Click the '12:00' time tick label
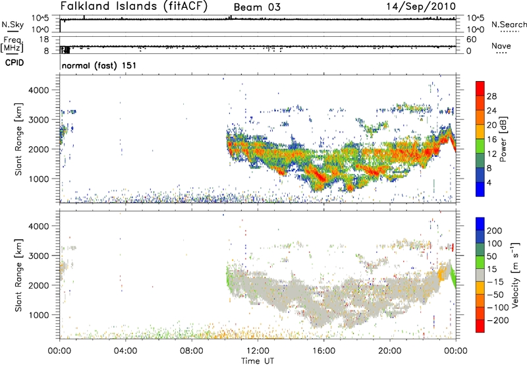527x365 pixels. [x=258, y=351]
